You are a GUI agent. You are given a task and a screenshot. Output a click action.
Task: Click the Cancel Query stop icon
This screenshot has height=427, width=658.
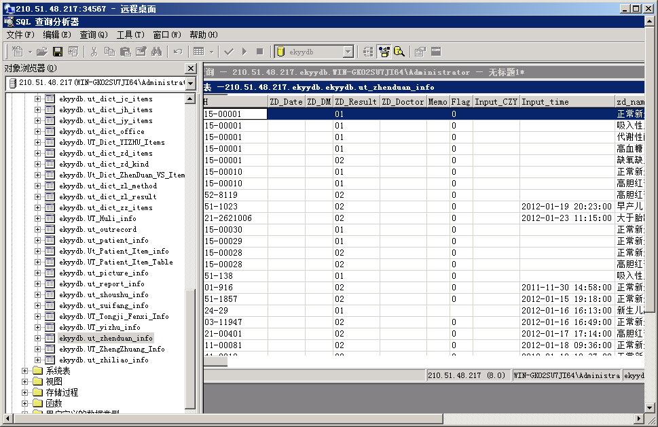[260, 52]
